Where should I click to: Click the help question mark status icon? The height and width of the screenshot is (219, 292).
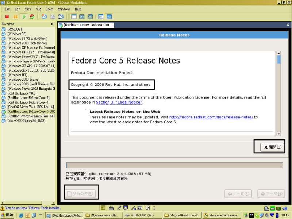point(147,208)
